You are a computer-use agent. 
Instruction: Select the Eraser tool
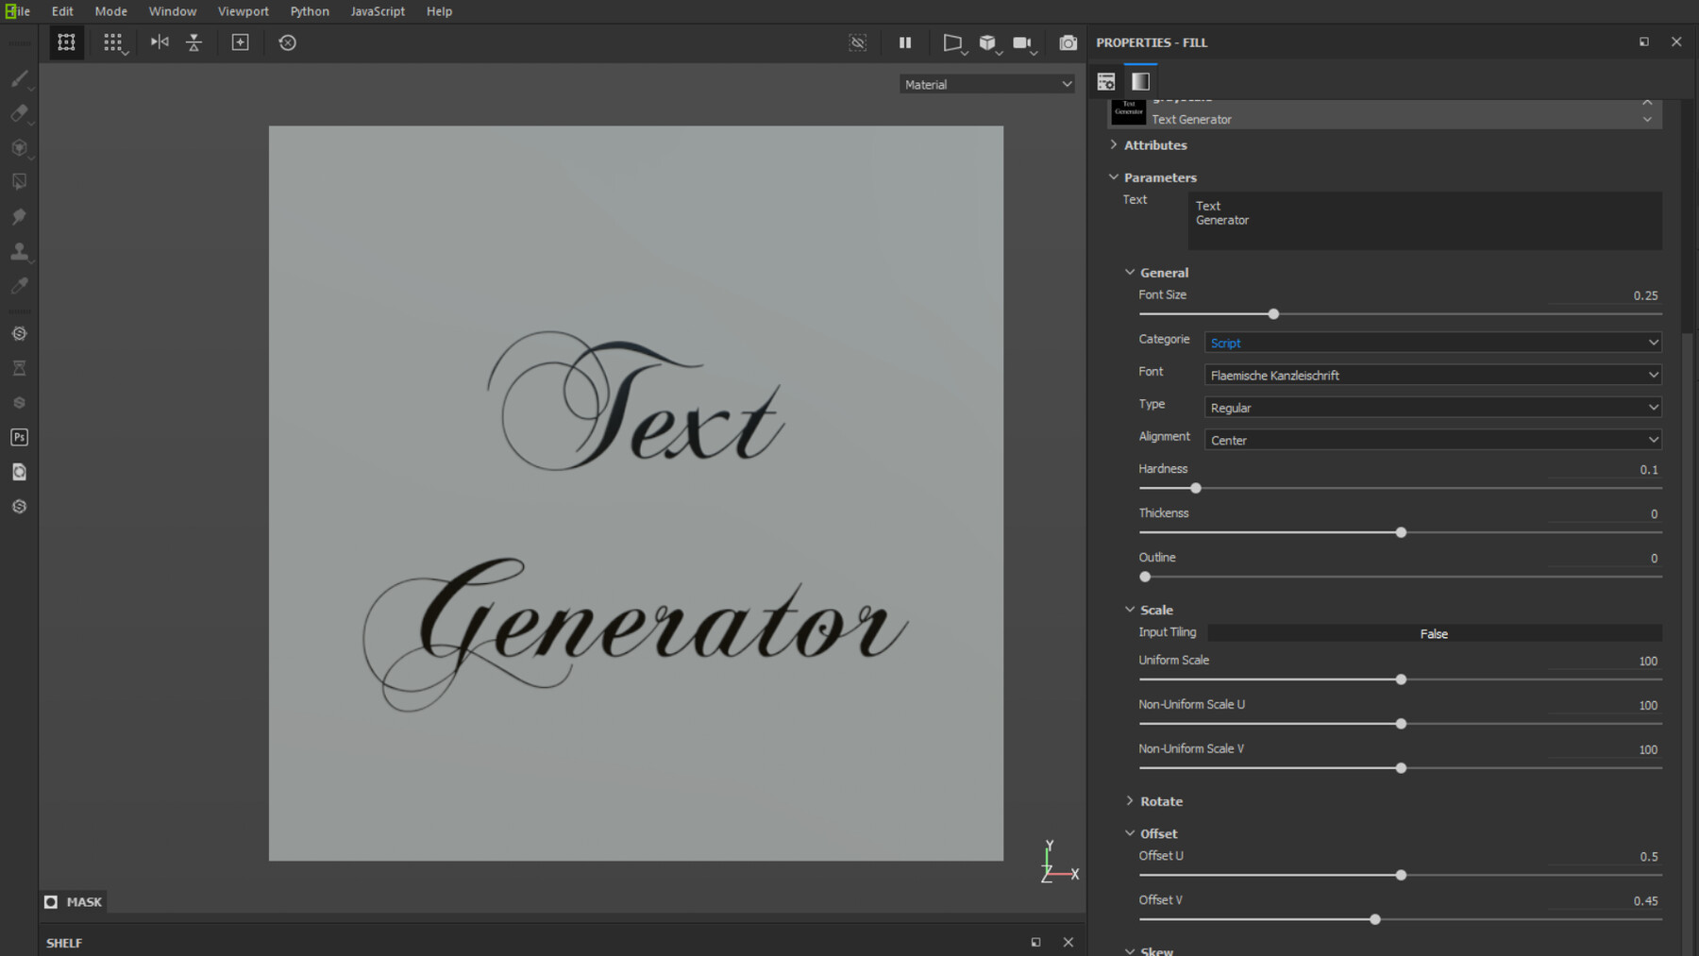tap(19, 113)
